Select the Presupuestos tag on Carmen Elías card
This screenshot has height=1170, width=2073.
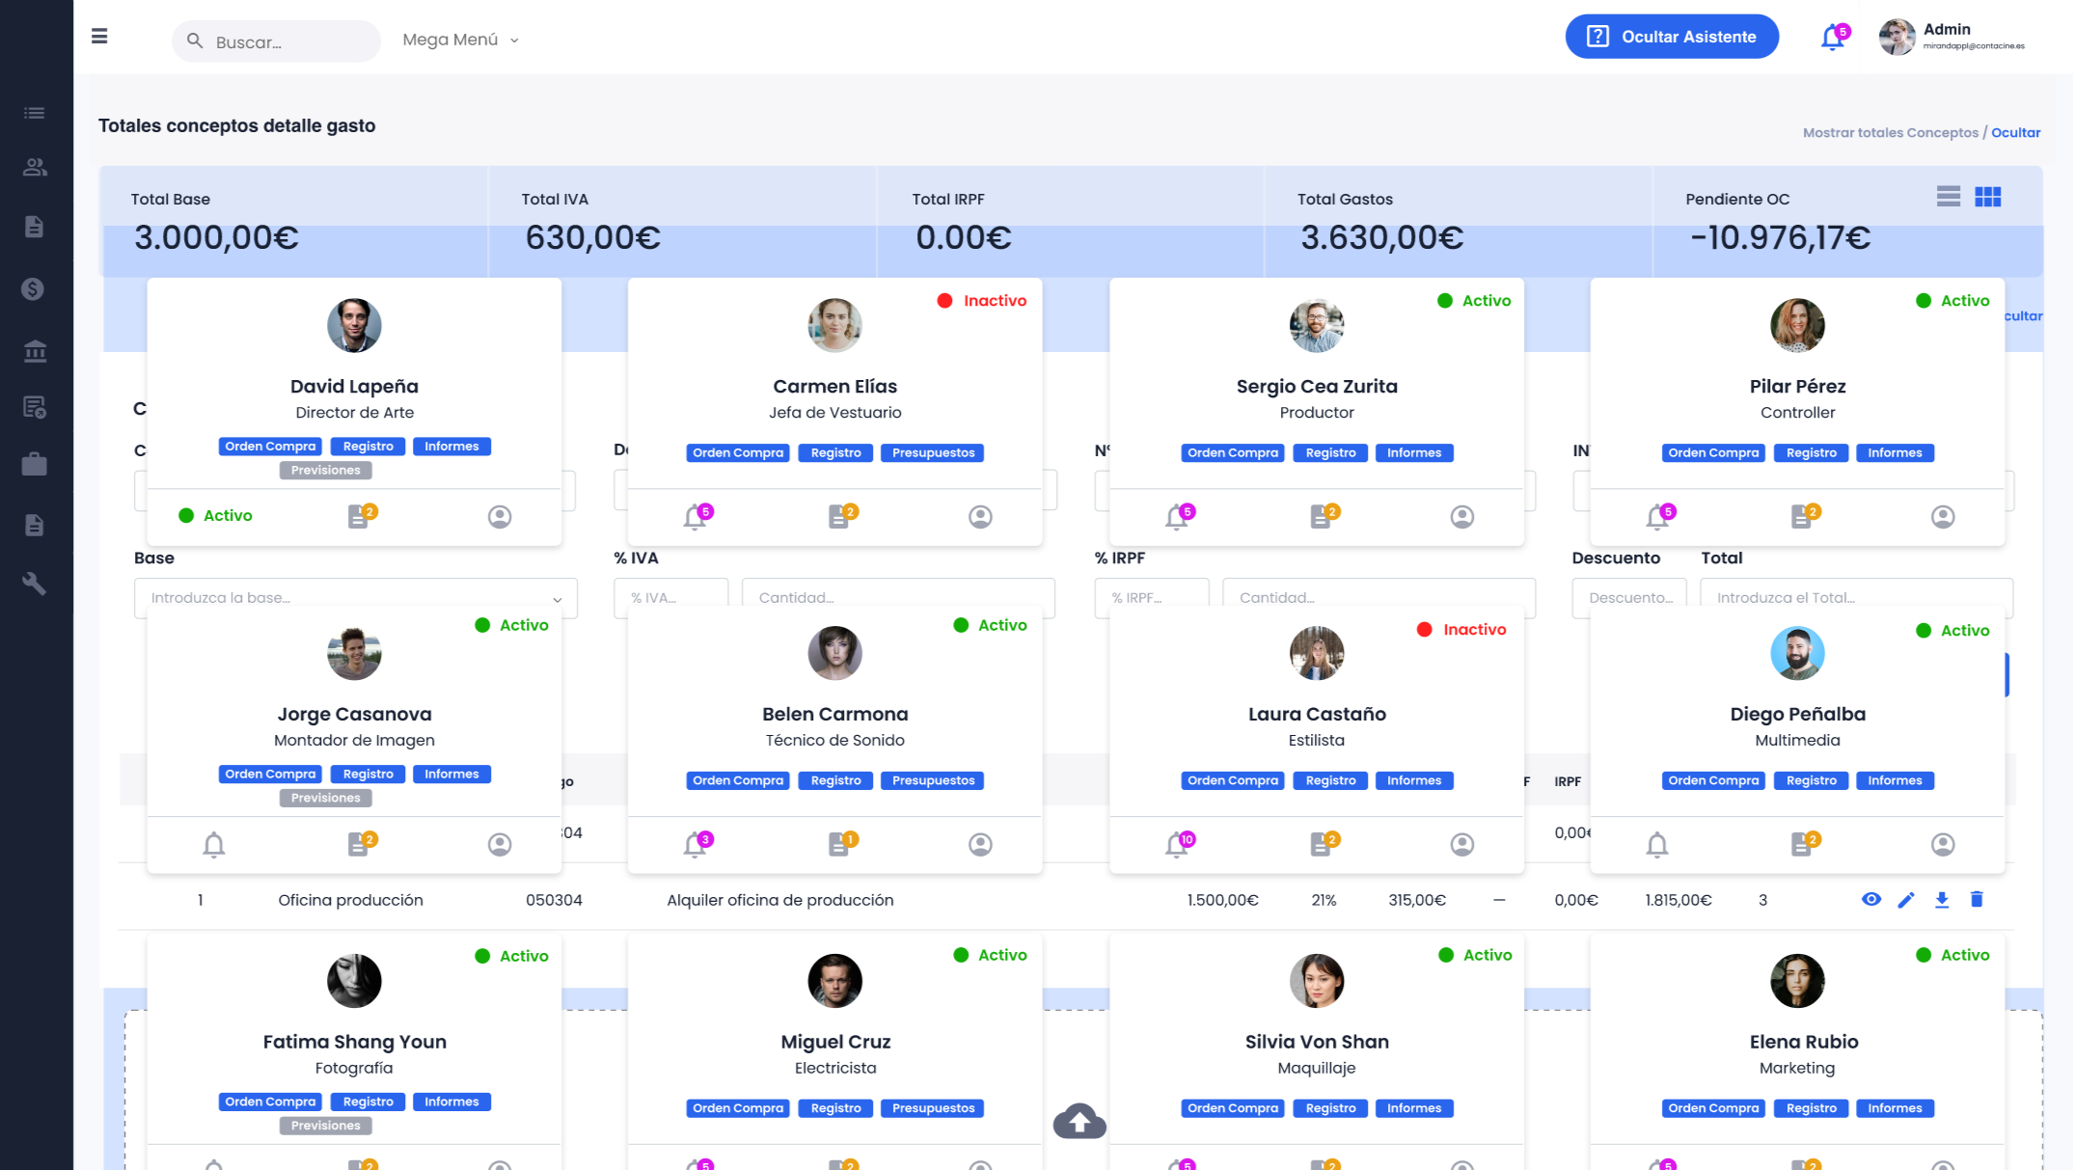[932, 452]
